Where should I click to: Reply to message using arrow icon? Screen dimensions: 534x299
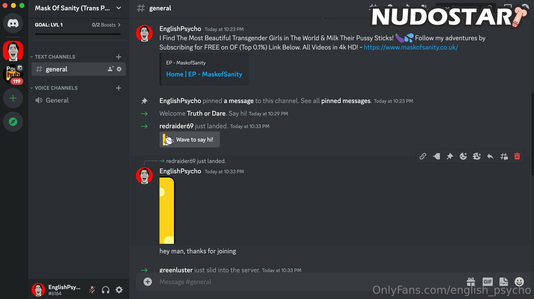(490, 156)
